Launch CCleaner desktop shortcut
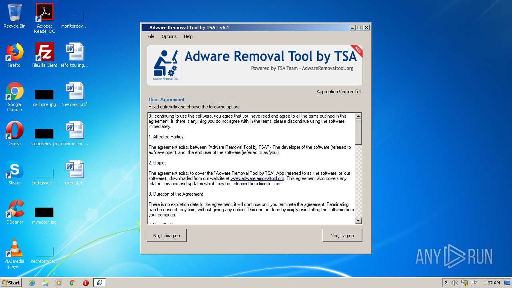512x288 pixels. (x=14, y=212)
